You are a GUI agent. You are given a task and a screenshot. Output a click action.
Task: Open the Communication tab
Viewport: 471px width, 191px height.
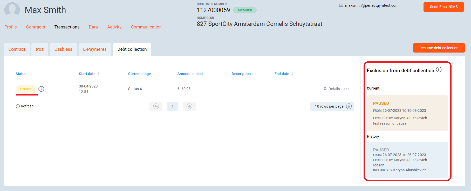146,27
